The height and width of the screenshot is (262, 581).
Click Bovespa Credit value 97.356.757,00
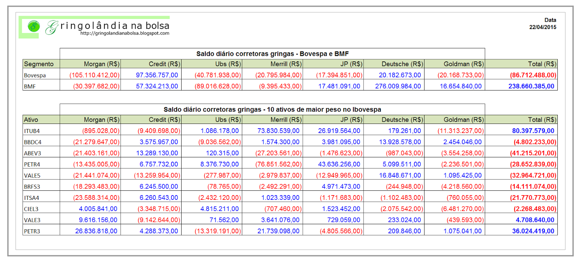(x=157, y=75)
